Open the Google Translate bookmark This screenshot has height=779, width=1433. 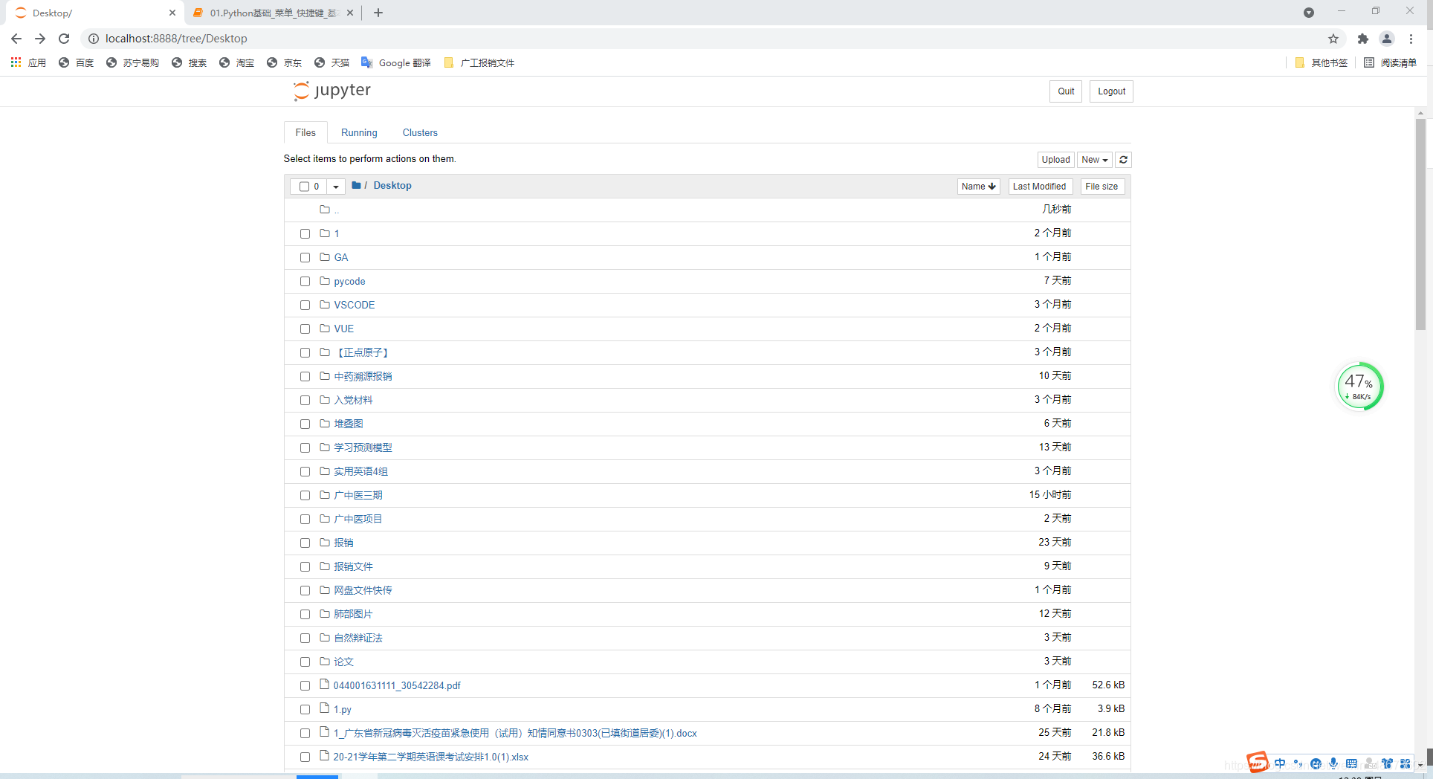tap(396, 62)
